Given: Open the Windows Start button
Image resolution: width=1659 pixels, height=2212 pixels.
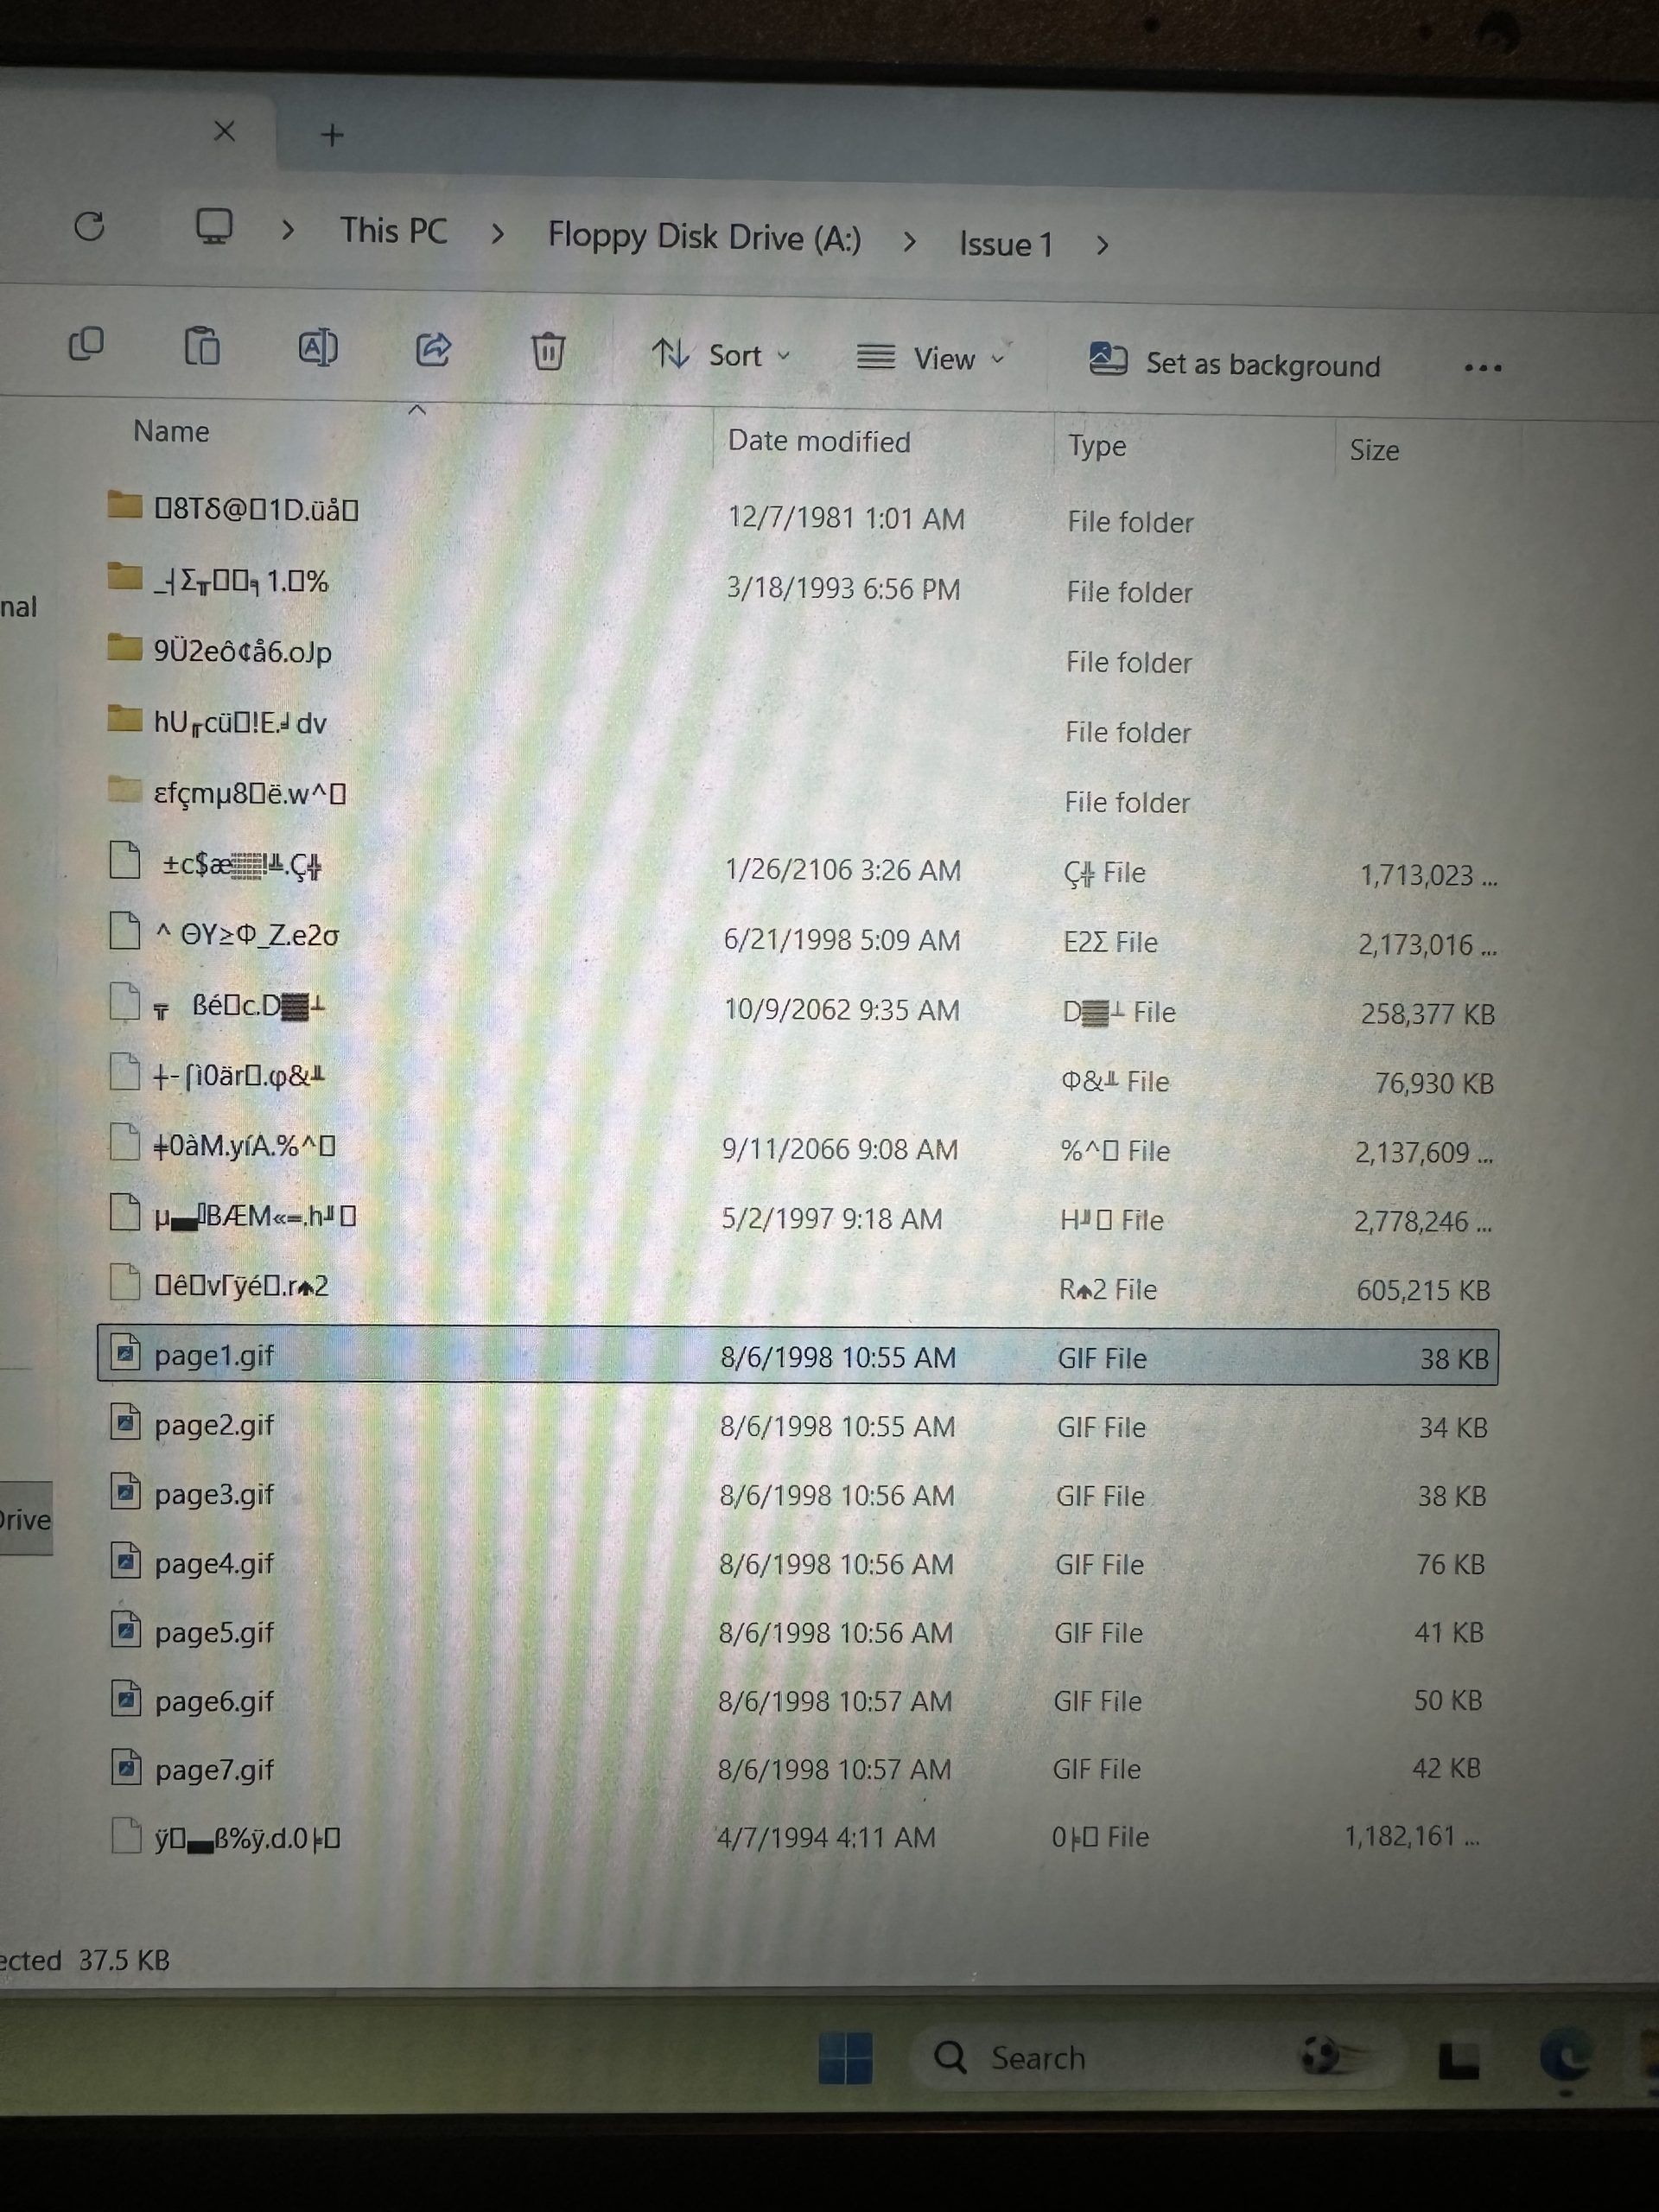Looking at the screenshot, I should [x=845, y=2058].
